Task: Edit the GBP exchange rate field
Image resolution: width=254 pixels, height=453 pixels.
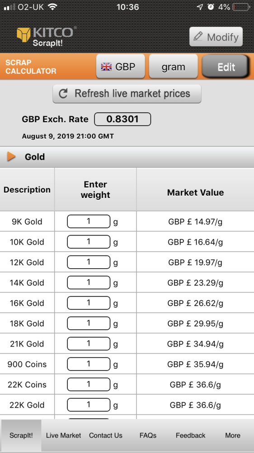Action: [122, 119]
